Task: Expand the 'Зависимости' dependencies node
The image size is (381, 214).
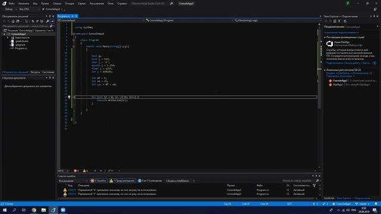Action: click(8, 38)
